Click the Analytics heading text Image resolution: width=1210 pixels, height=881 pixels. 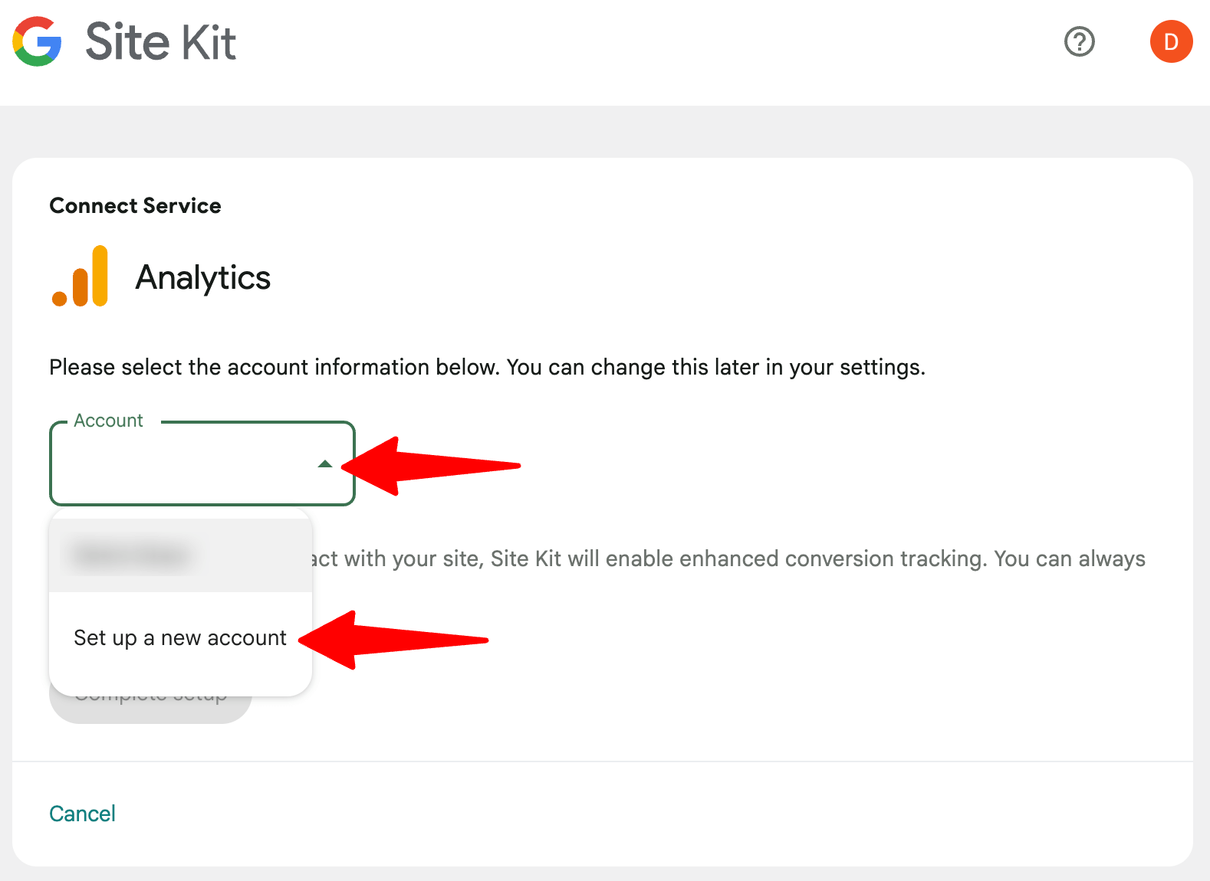(203, 277)
